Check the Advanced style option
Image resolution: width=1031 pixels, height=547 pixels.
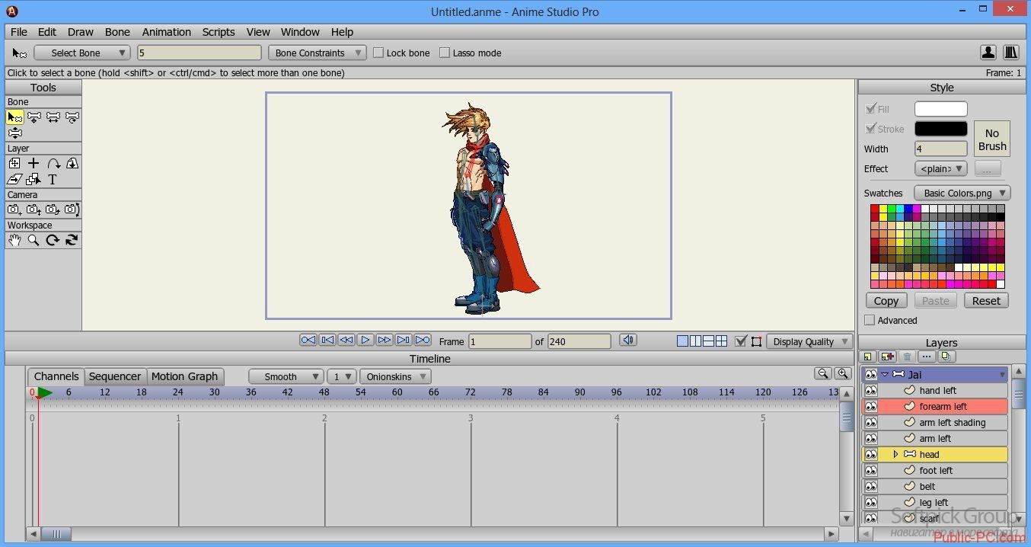pos(870,320)
